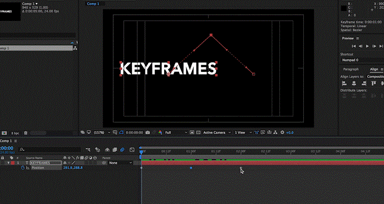
Task: Open the Align panel menu
Action: [382, 69]
